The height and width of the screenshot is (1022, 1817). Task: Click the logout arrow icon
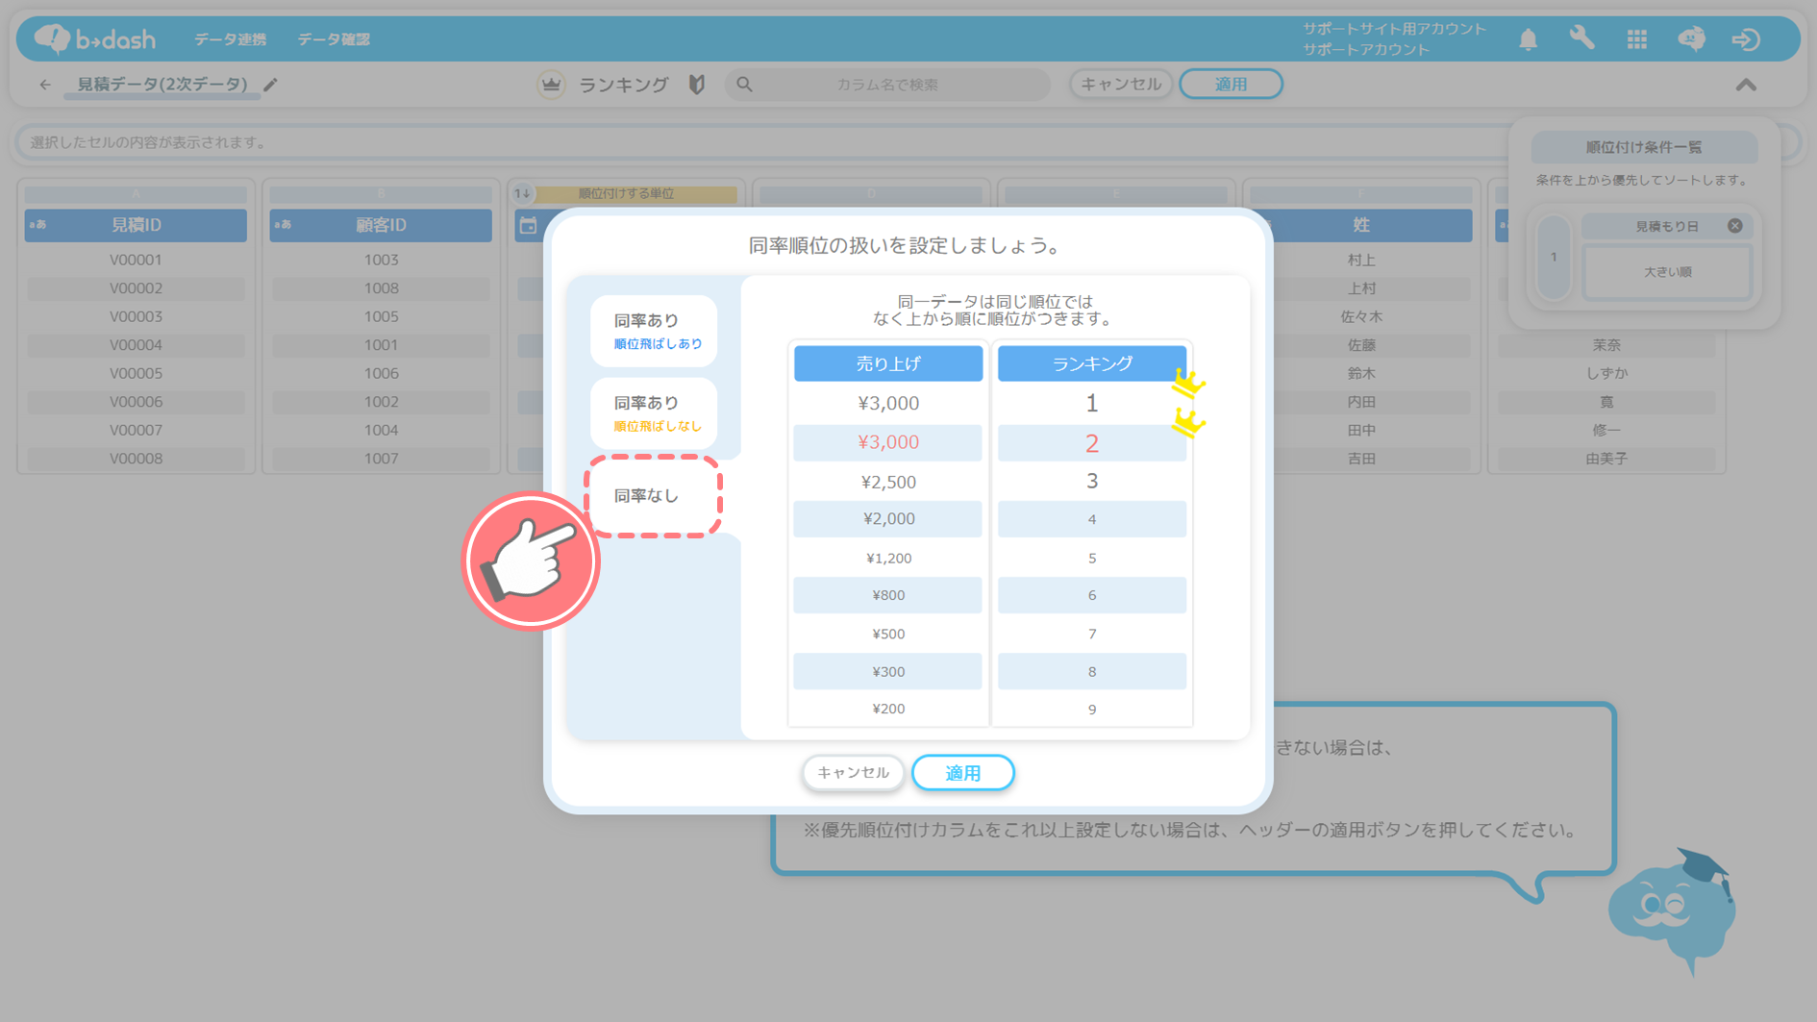click(x=1746, y=39)
